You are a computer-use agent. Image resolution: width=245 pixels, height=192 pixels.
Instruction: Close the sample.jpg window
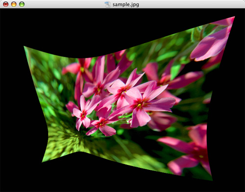pyautogui.click(x=6, y=4)
